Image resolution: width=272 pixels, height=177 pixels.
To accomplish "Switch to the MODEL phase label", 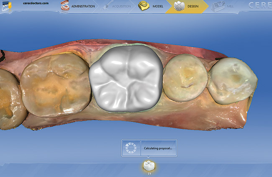I will [158, 6].
